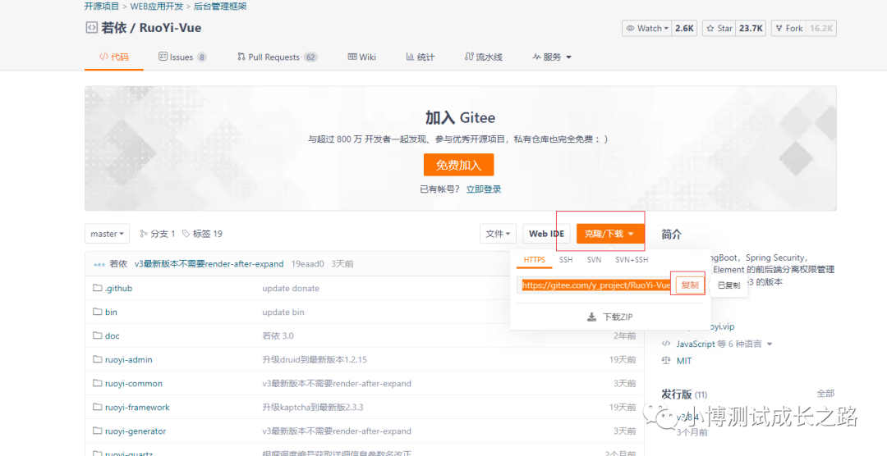Select the SVN clone tab
The image size is (887, 456).
[594, 260]
